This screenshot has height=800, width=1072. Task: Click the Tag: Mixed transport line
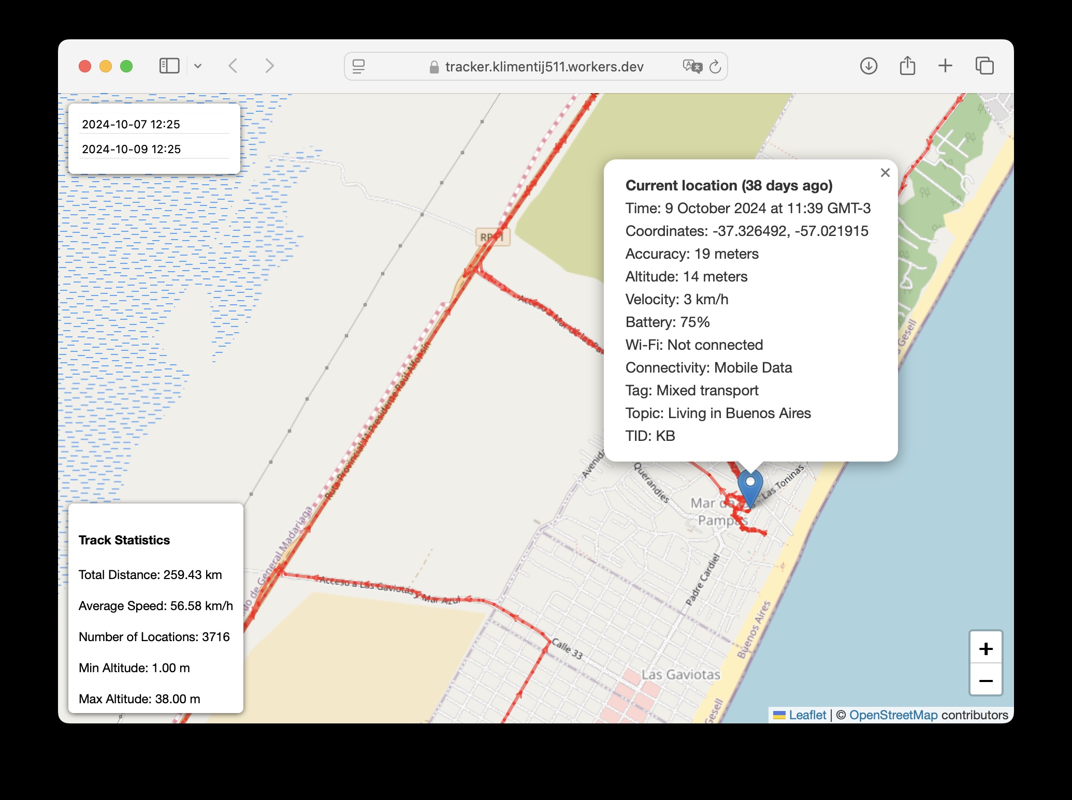click(692, 390)
